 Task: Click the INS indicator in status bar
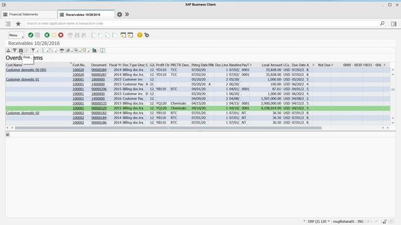coord(360,221)
